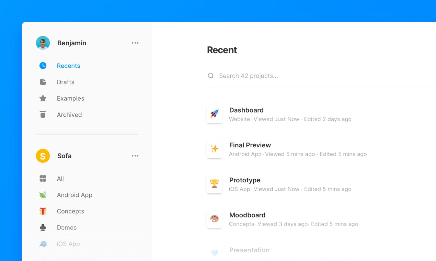436x261 pixels.
Task: Open the Concepts folder in sidebar
Action: 70,211
